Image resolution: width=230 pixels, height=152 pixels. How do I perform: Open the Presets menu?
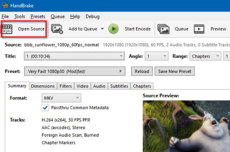[38, 16]
